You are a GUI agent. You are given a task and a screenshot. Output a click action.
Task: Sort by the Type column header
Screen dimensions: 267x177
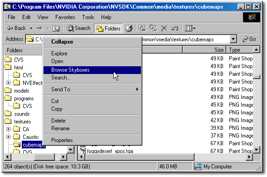pyautogui.click(x=240, y=50)
